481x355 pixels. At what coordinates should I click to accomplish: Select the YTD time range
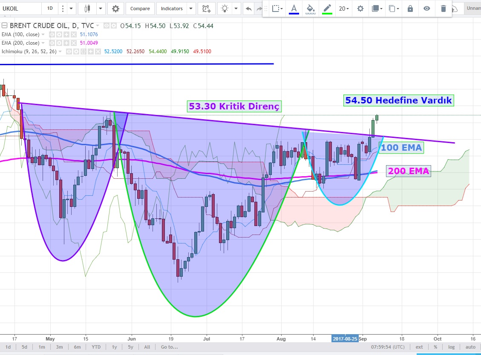click(x=96, y=347)
